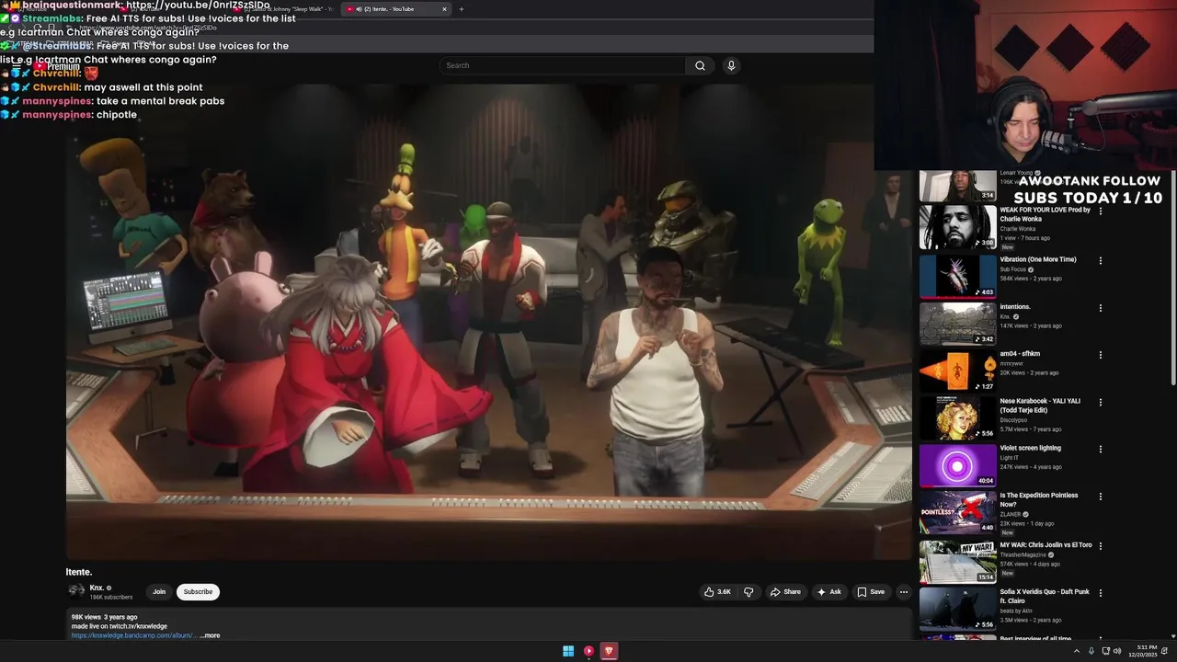Open the YouTube Music taskbar icon
1177x662 pixels.
pos(588,651)
